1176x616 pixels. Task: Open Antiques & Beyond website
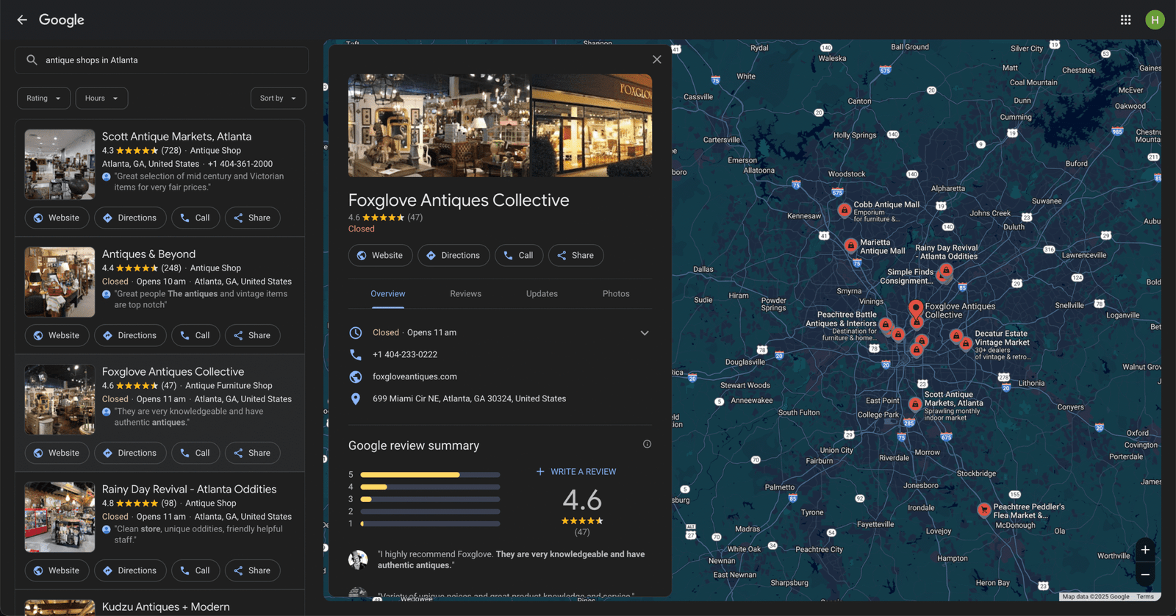tap(57, 335)
